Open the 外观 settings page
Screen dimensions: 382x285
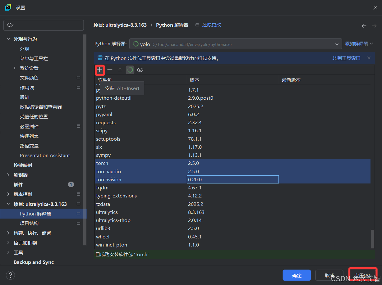25,49
